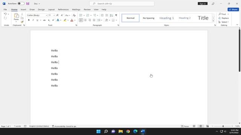
Task: Apply the text highlight color
Action: tap(65, 20)
